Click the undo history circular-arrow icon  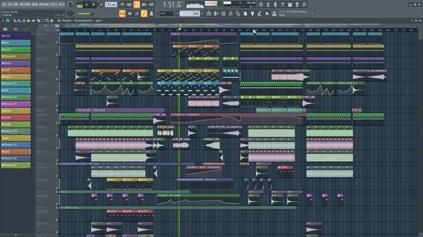[x=260, y=5]
